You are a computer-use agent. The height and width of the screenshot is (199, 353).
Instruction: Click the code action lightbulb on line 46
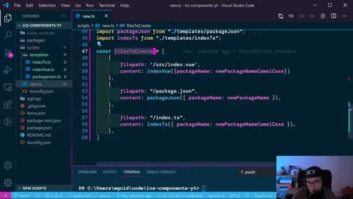click(99, 44)
